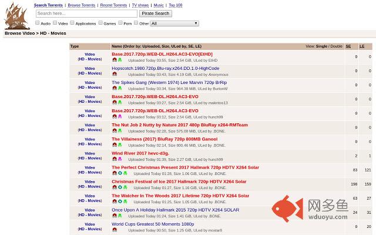The width and height of the screenshot is (376, 235).
Task: Open Recent Torrents page
Action: tap(113, 5)
